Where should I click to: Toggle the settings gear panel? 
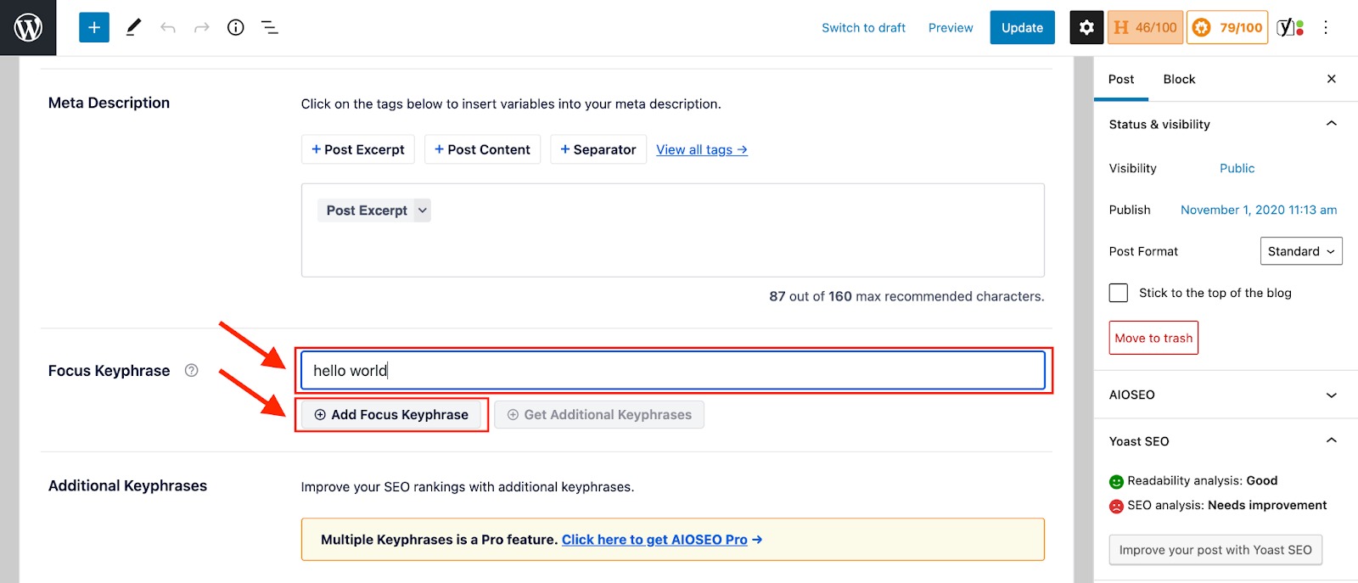click(1086, 28)
